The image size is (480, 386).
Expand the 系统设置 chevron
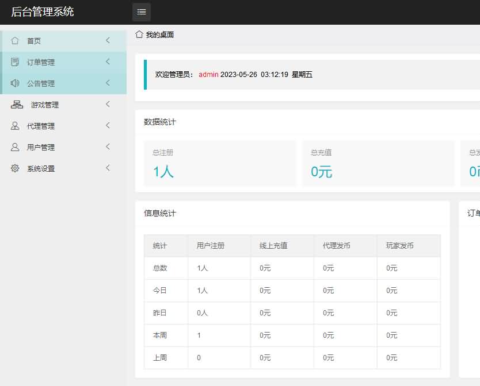pyautogui.click(x=108, y=168)
